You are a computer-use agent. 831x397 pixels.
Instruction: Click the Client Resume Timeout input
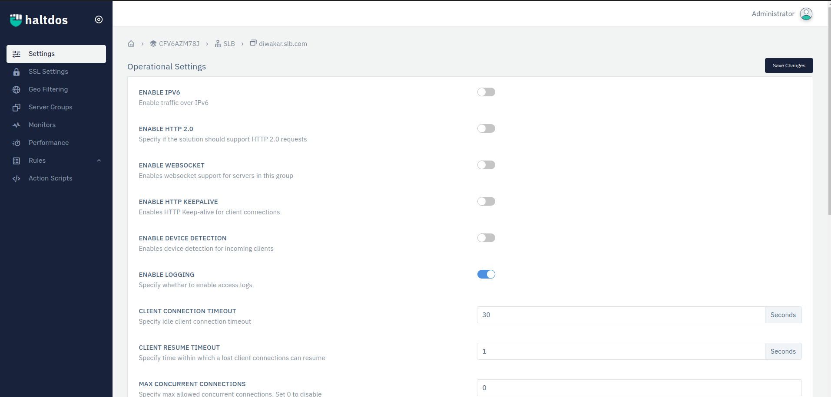(620, 351)
